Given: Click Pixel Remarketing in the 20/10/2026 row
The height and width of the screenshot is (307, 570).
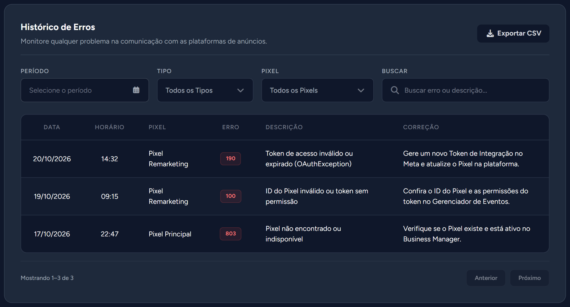Looking at the screenshot, I should click(169, 159).
